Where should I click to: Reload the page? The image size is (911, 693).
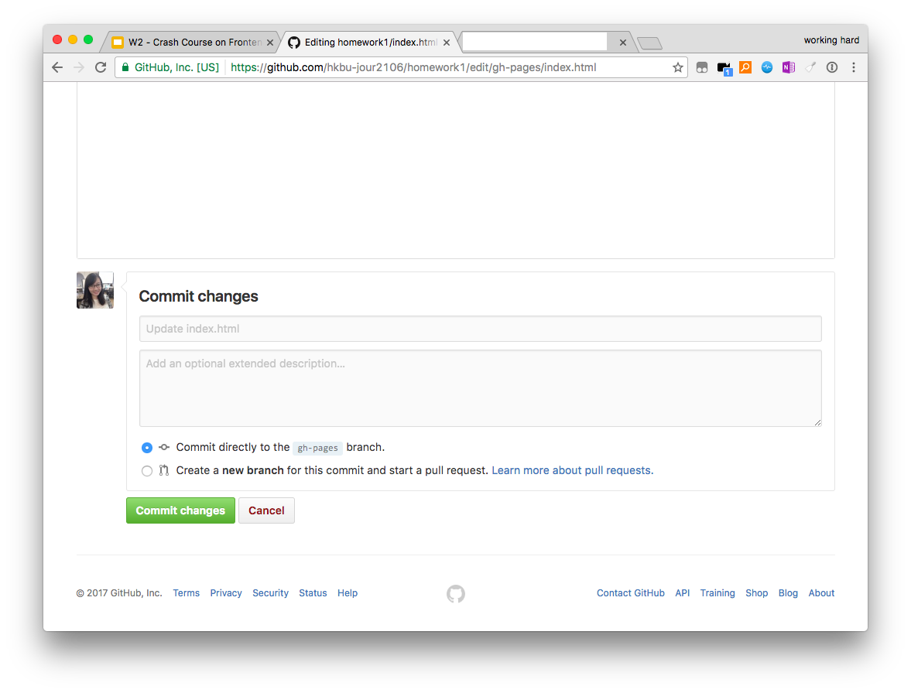pyautogui.click(x=101, y=67)
